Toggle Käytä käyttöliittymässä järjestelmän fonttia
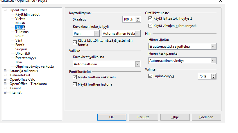Image resolution: width=238 pixels, height=133 pixels. 75,43
